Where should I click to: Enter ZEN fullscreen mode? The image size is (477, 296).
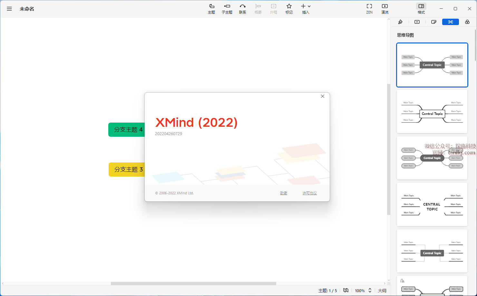(369, 9)
